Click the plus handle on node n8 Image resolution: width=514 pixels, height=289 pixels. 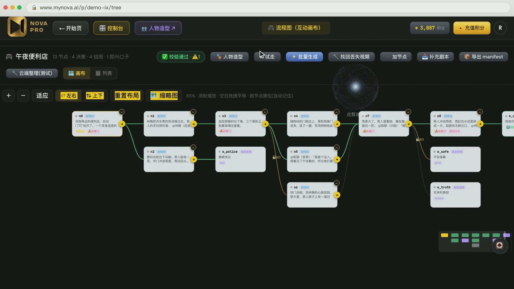coord(481,124)
